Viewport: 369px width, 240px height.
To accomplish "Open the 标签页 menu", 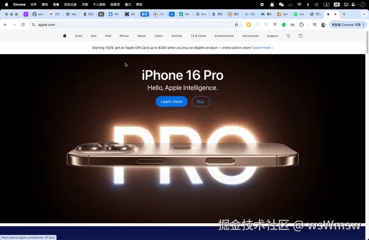I will point(115,4).
